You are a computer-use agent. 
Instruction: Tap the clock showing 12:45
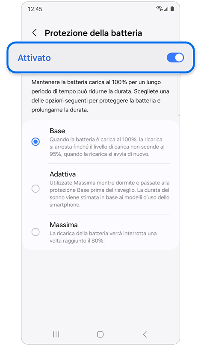[35, 9]
